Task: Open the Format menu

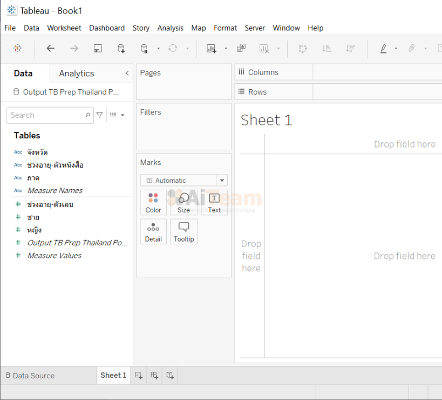Action: tap(225, 28)
